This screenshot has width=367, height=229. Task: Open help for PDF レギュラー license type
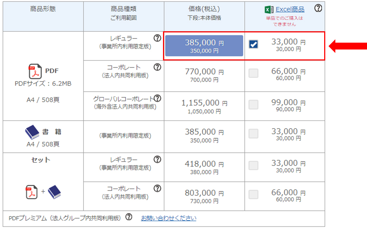pyautogui.click(x=157, y=38)
